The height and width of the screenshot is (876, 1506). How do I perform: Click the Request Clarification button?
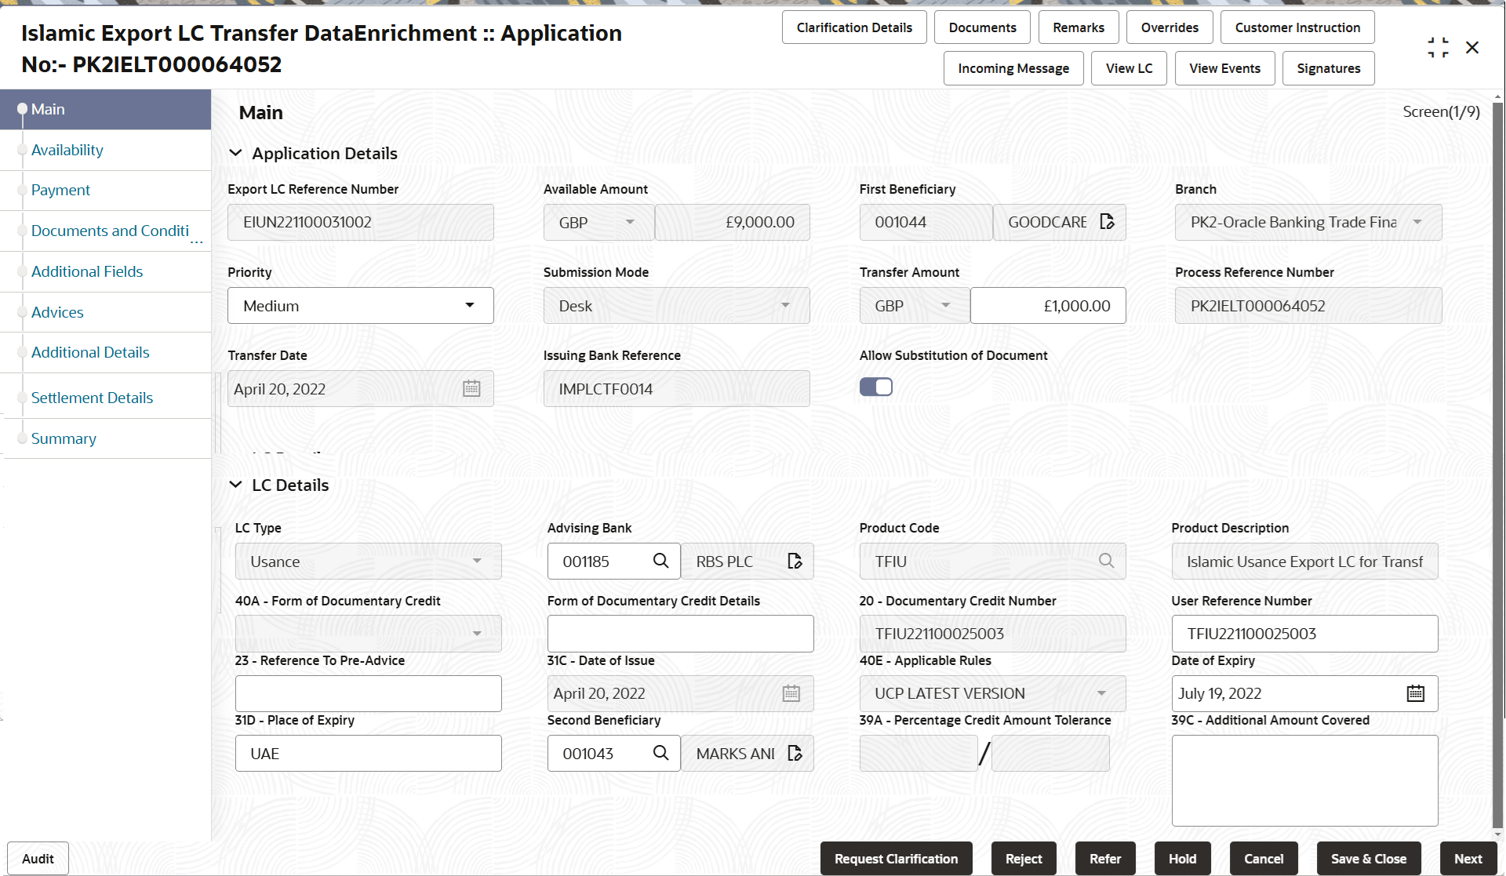(896, 859)
